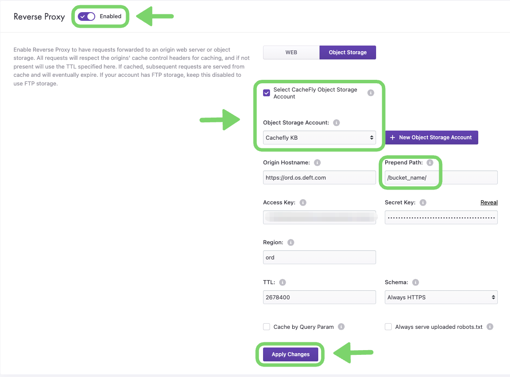Image resolution: width=510 pixels, height=377 pixels.
Task: Click info icon beside TTL label
Action: coord(283,282)
